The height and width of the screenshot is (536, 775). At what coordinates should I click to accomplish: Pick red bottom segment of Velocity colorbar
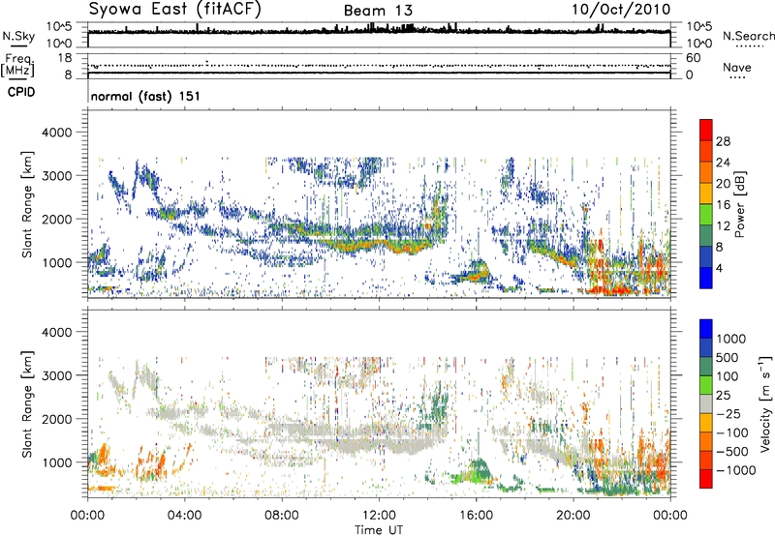pos(706,479)
